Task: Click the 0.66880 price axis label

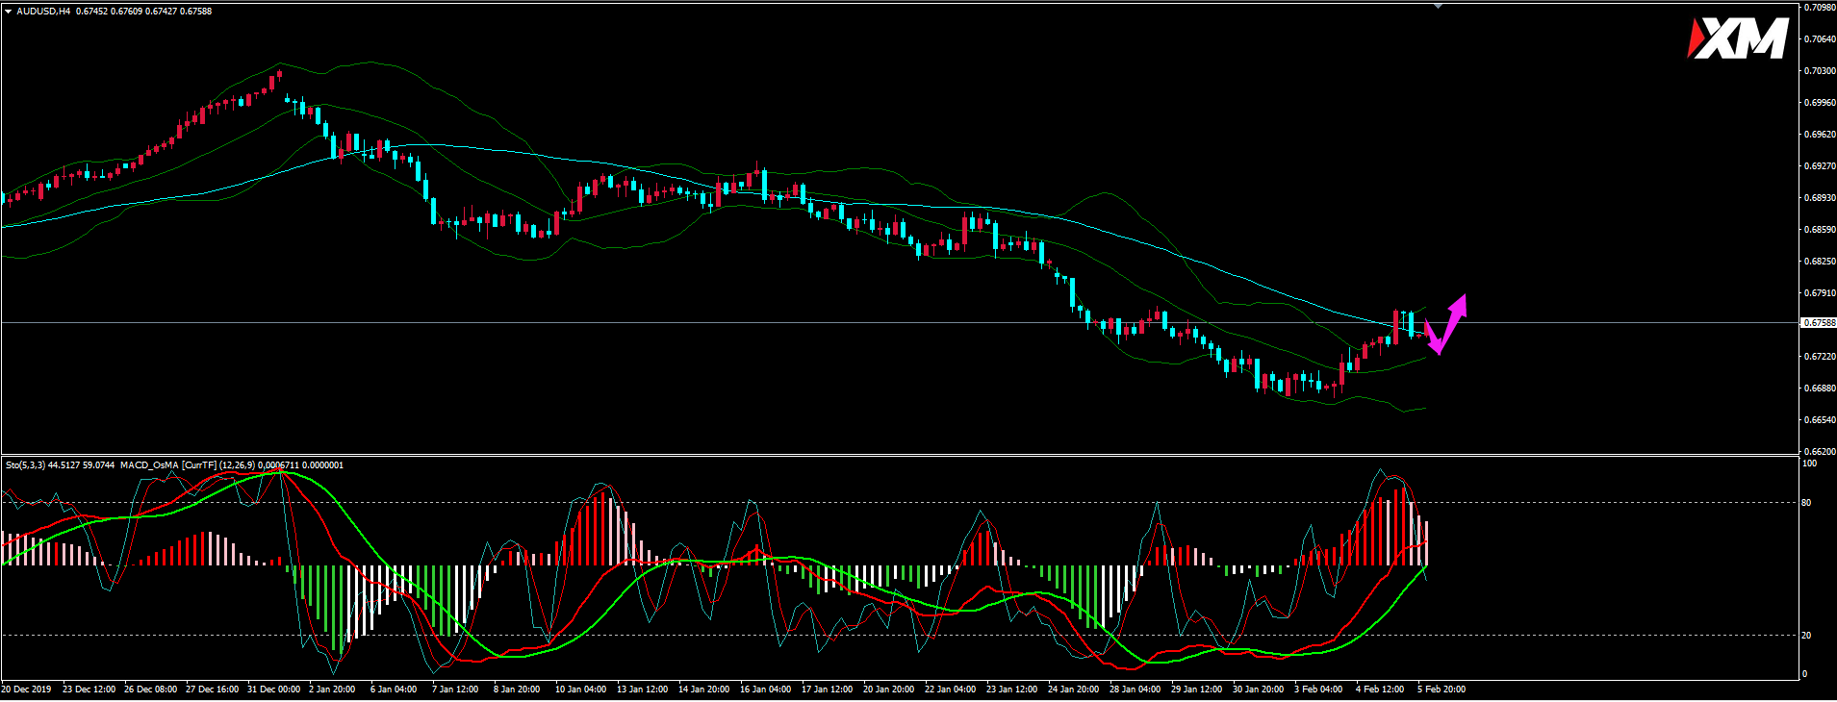Action: pos(1821,389)
